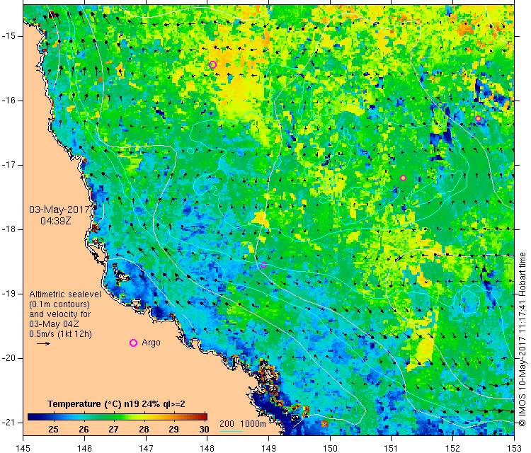Click the 'Altimetric sealevel' caption text

coord(65,294)
